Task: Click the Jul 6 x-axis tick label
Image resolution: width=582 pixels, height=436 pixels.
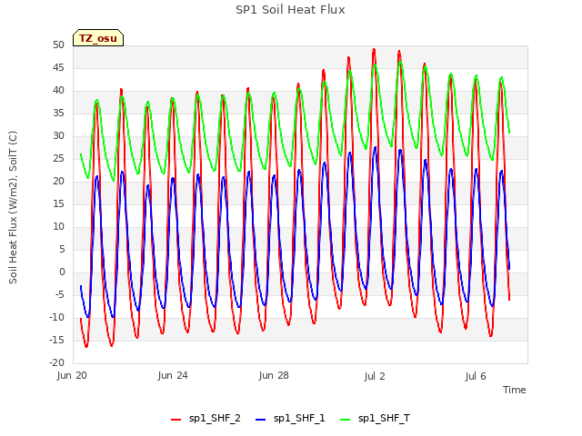Action: coord(476,376)
